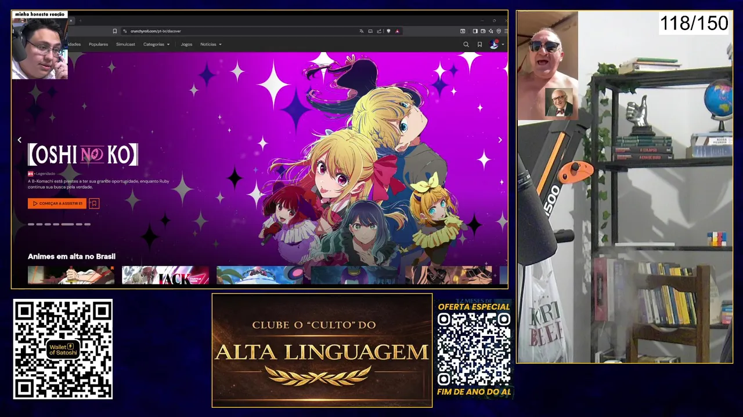Show the next hero carousel slide
This screenshot has width=743, height=417.
500,140
